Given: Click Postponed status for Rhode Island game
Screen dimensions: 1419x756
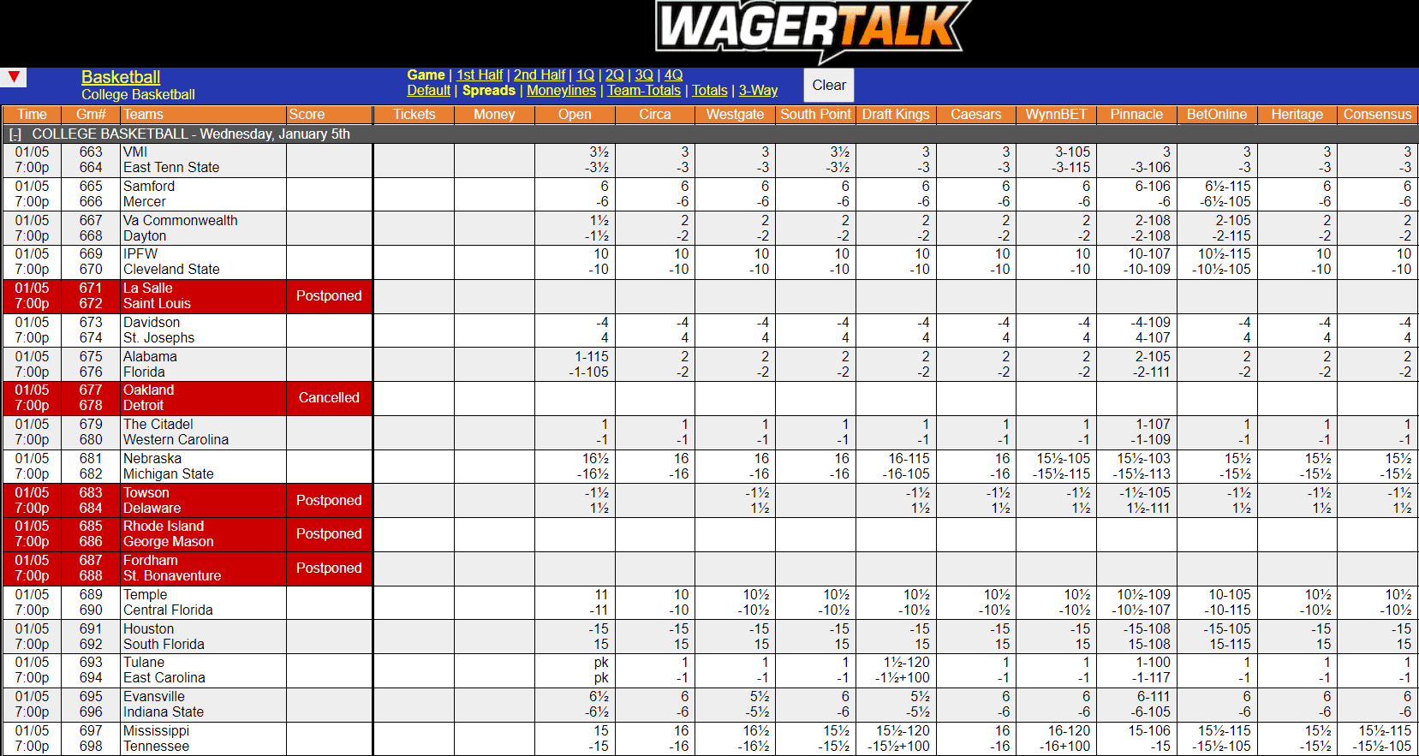Looking at the screenshot, I should coord(329,534).
